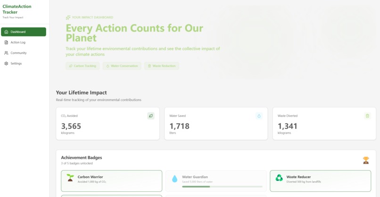Viewport: 380px width, 197px height.
Task: Click 'Real-time tracking of your environmental contributions' text
Action: click(99, 100)
